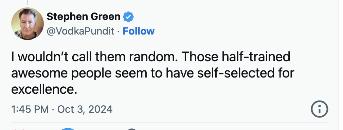Click the word "half-trained" in the tweet
343x130 pixels.
[256, 57]
